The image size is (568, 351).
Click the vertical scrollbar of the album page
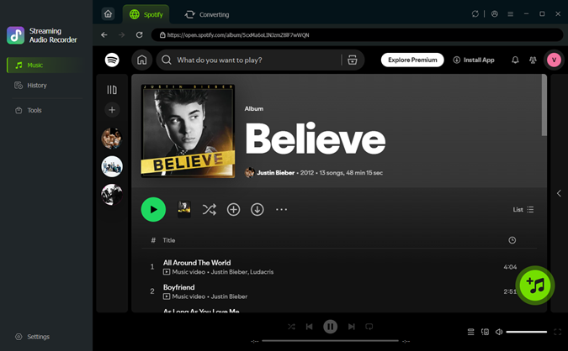click(544, 105)
